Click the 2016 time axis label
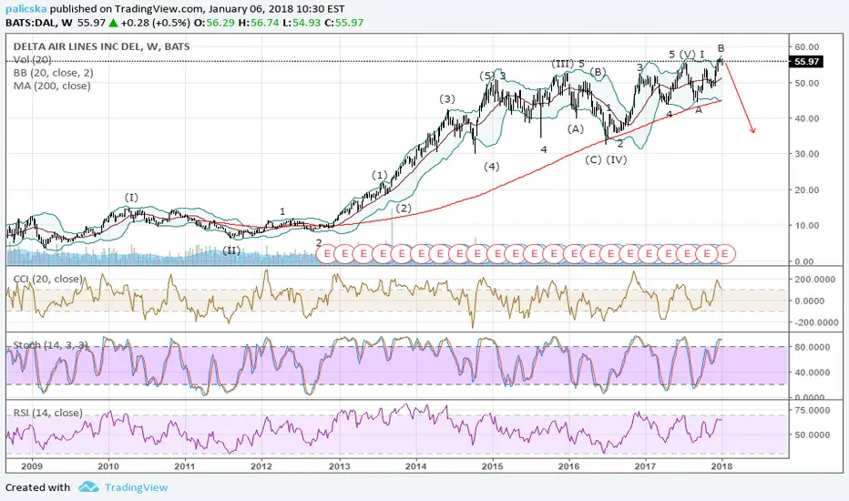The width and height of the screenshot is (849, 501). click(569, 465)
